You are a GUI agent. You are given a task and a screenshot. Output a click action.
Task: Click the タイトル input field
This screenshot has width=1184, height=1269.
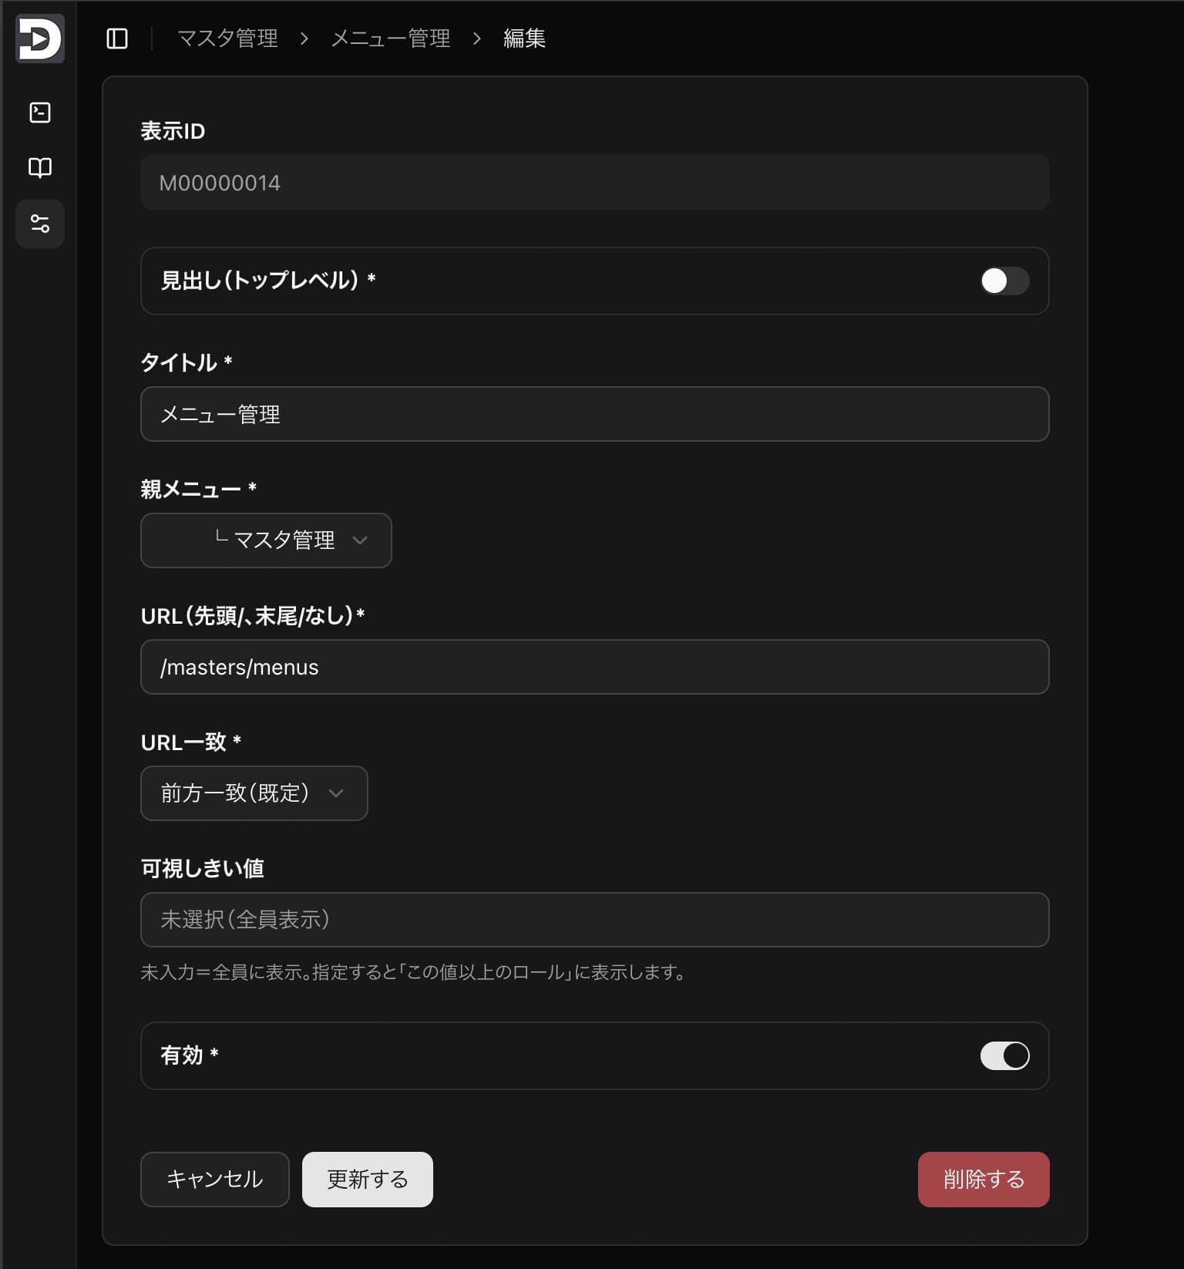click(x=594, y=414)
